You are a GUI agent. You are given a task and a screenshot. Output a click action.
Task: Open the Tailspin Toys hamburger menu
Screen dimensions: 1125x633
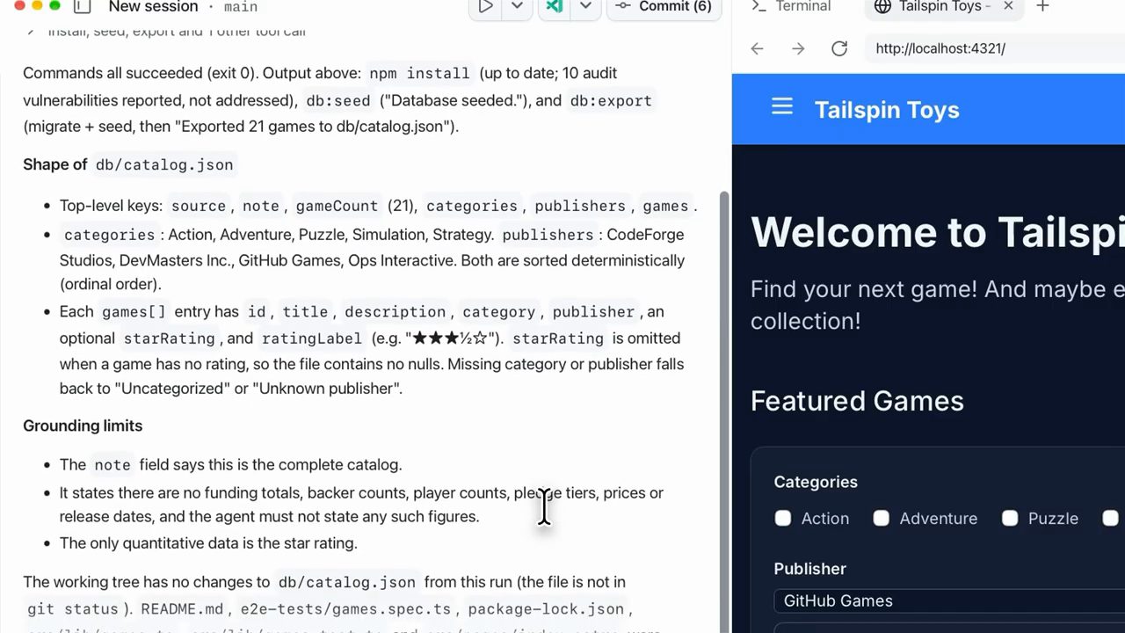click(x=782, y=107)
